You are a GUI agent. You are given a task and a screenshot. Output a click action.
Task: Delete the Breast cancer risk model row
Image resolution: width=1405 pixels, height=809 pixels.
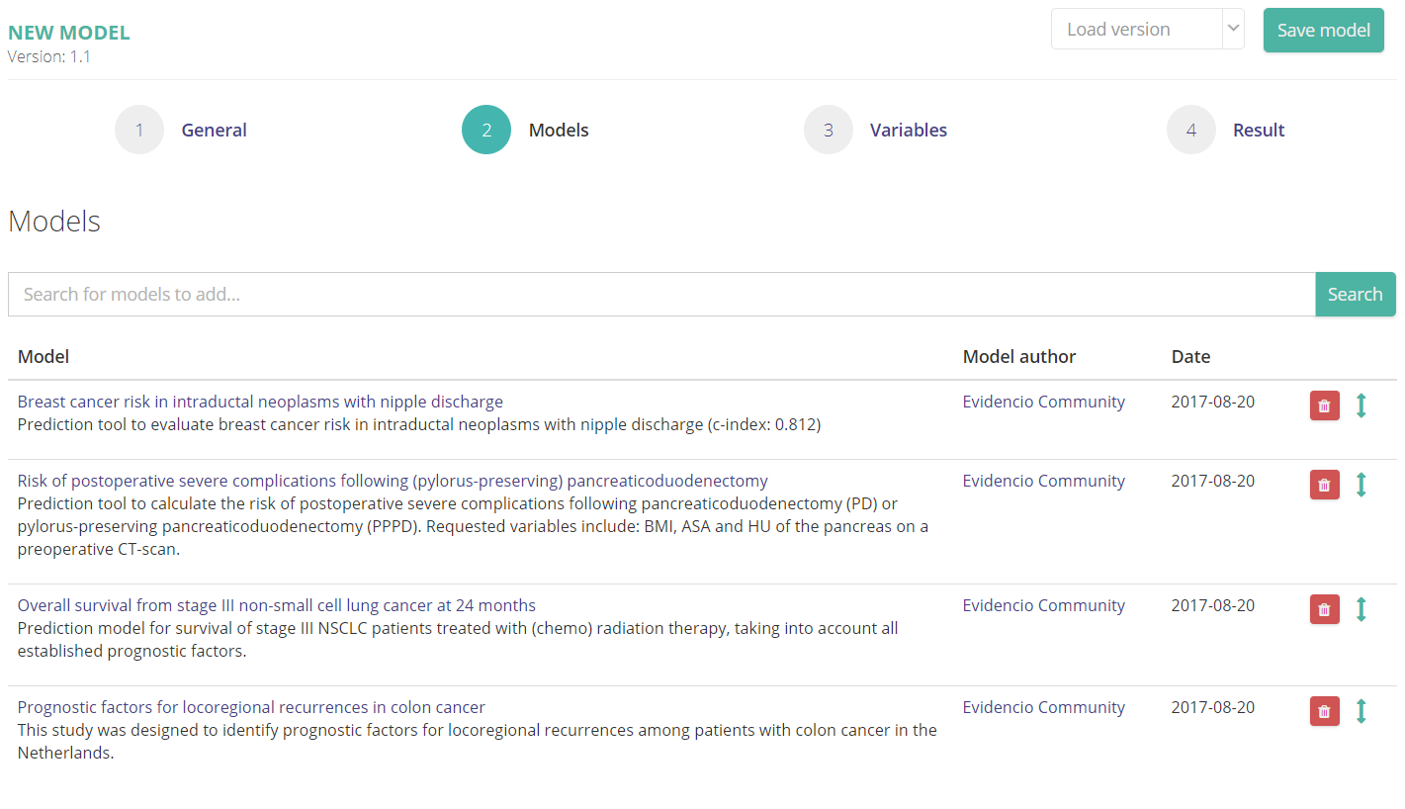coord(1324,405)
